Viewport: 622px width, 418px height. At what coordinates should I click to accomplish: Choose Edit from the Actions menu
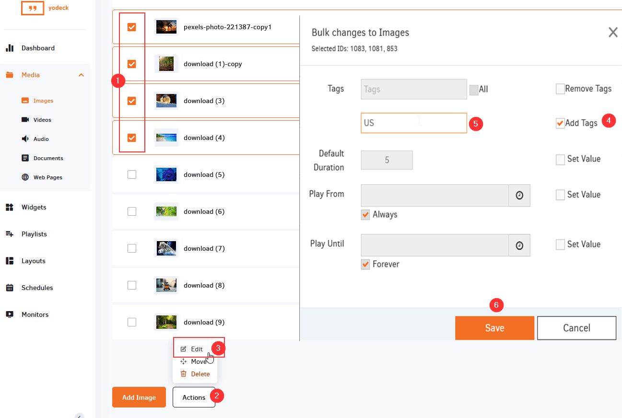pyautogui.click(x=196, y=348)
